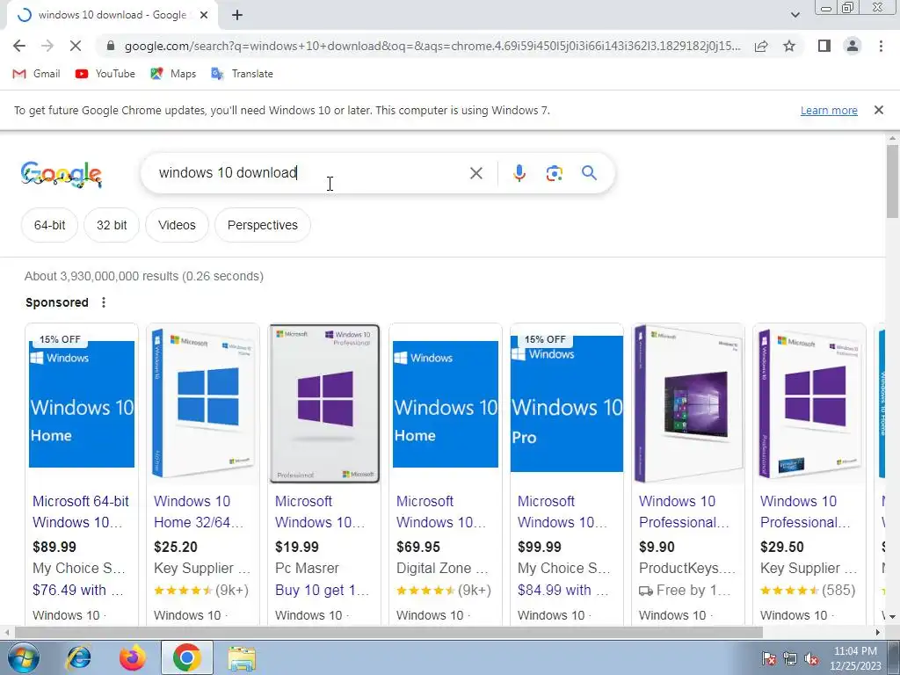The width and height of the screenshot is (900, 675).
Task: Click the Free by 1 shipping text
Action: [x=685, y=590]
